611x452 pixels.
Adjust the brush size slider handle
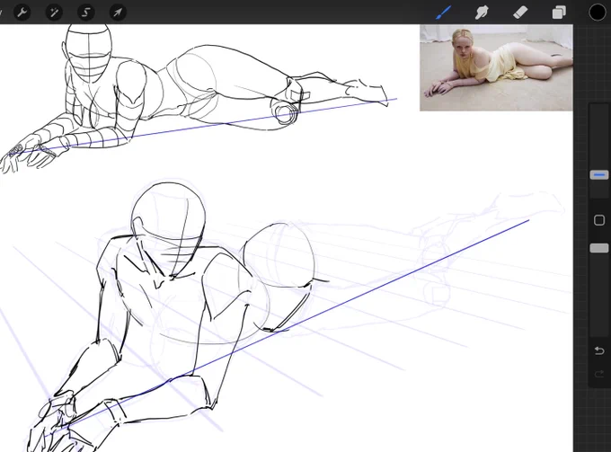tap(599, 175)
